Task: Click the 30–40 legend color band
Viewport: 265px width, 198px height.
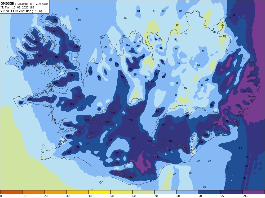Action: 77,192
